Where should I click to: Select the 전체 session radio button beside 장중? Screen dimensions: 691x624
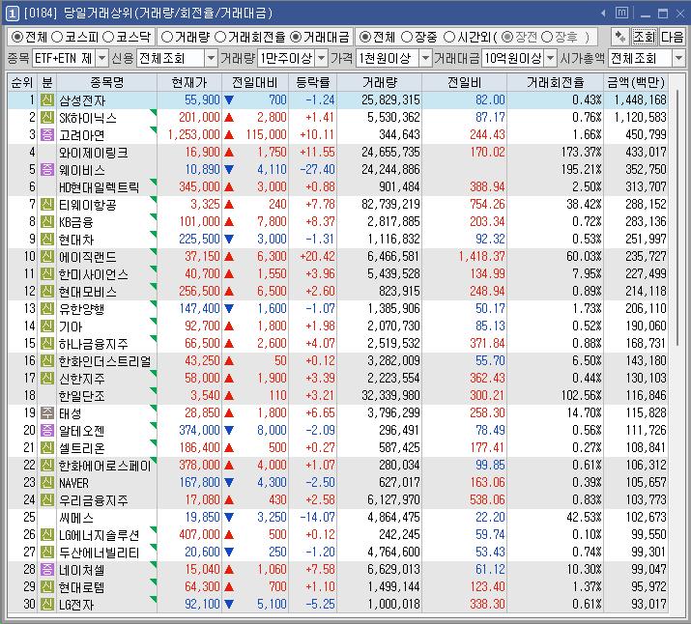(365, 38)
